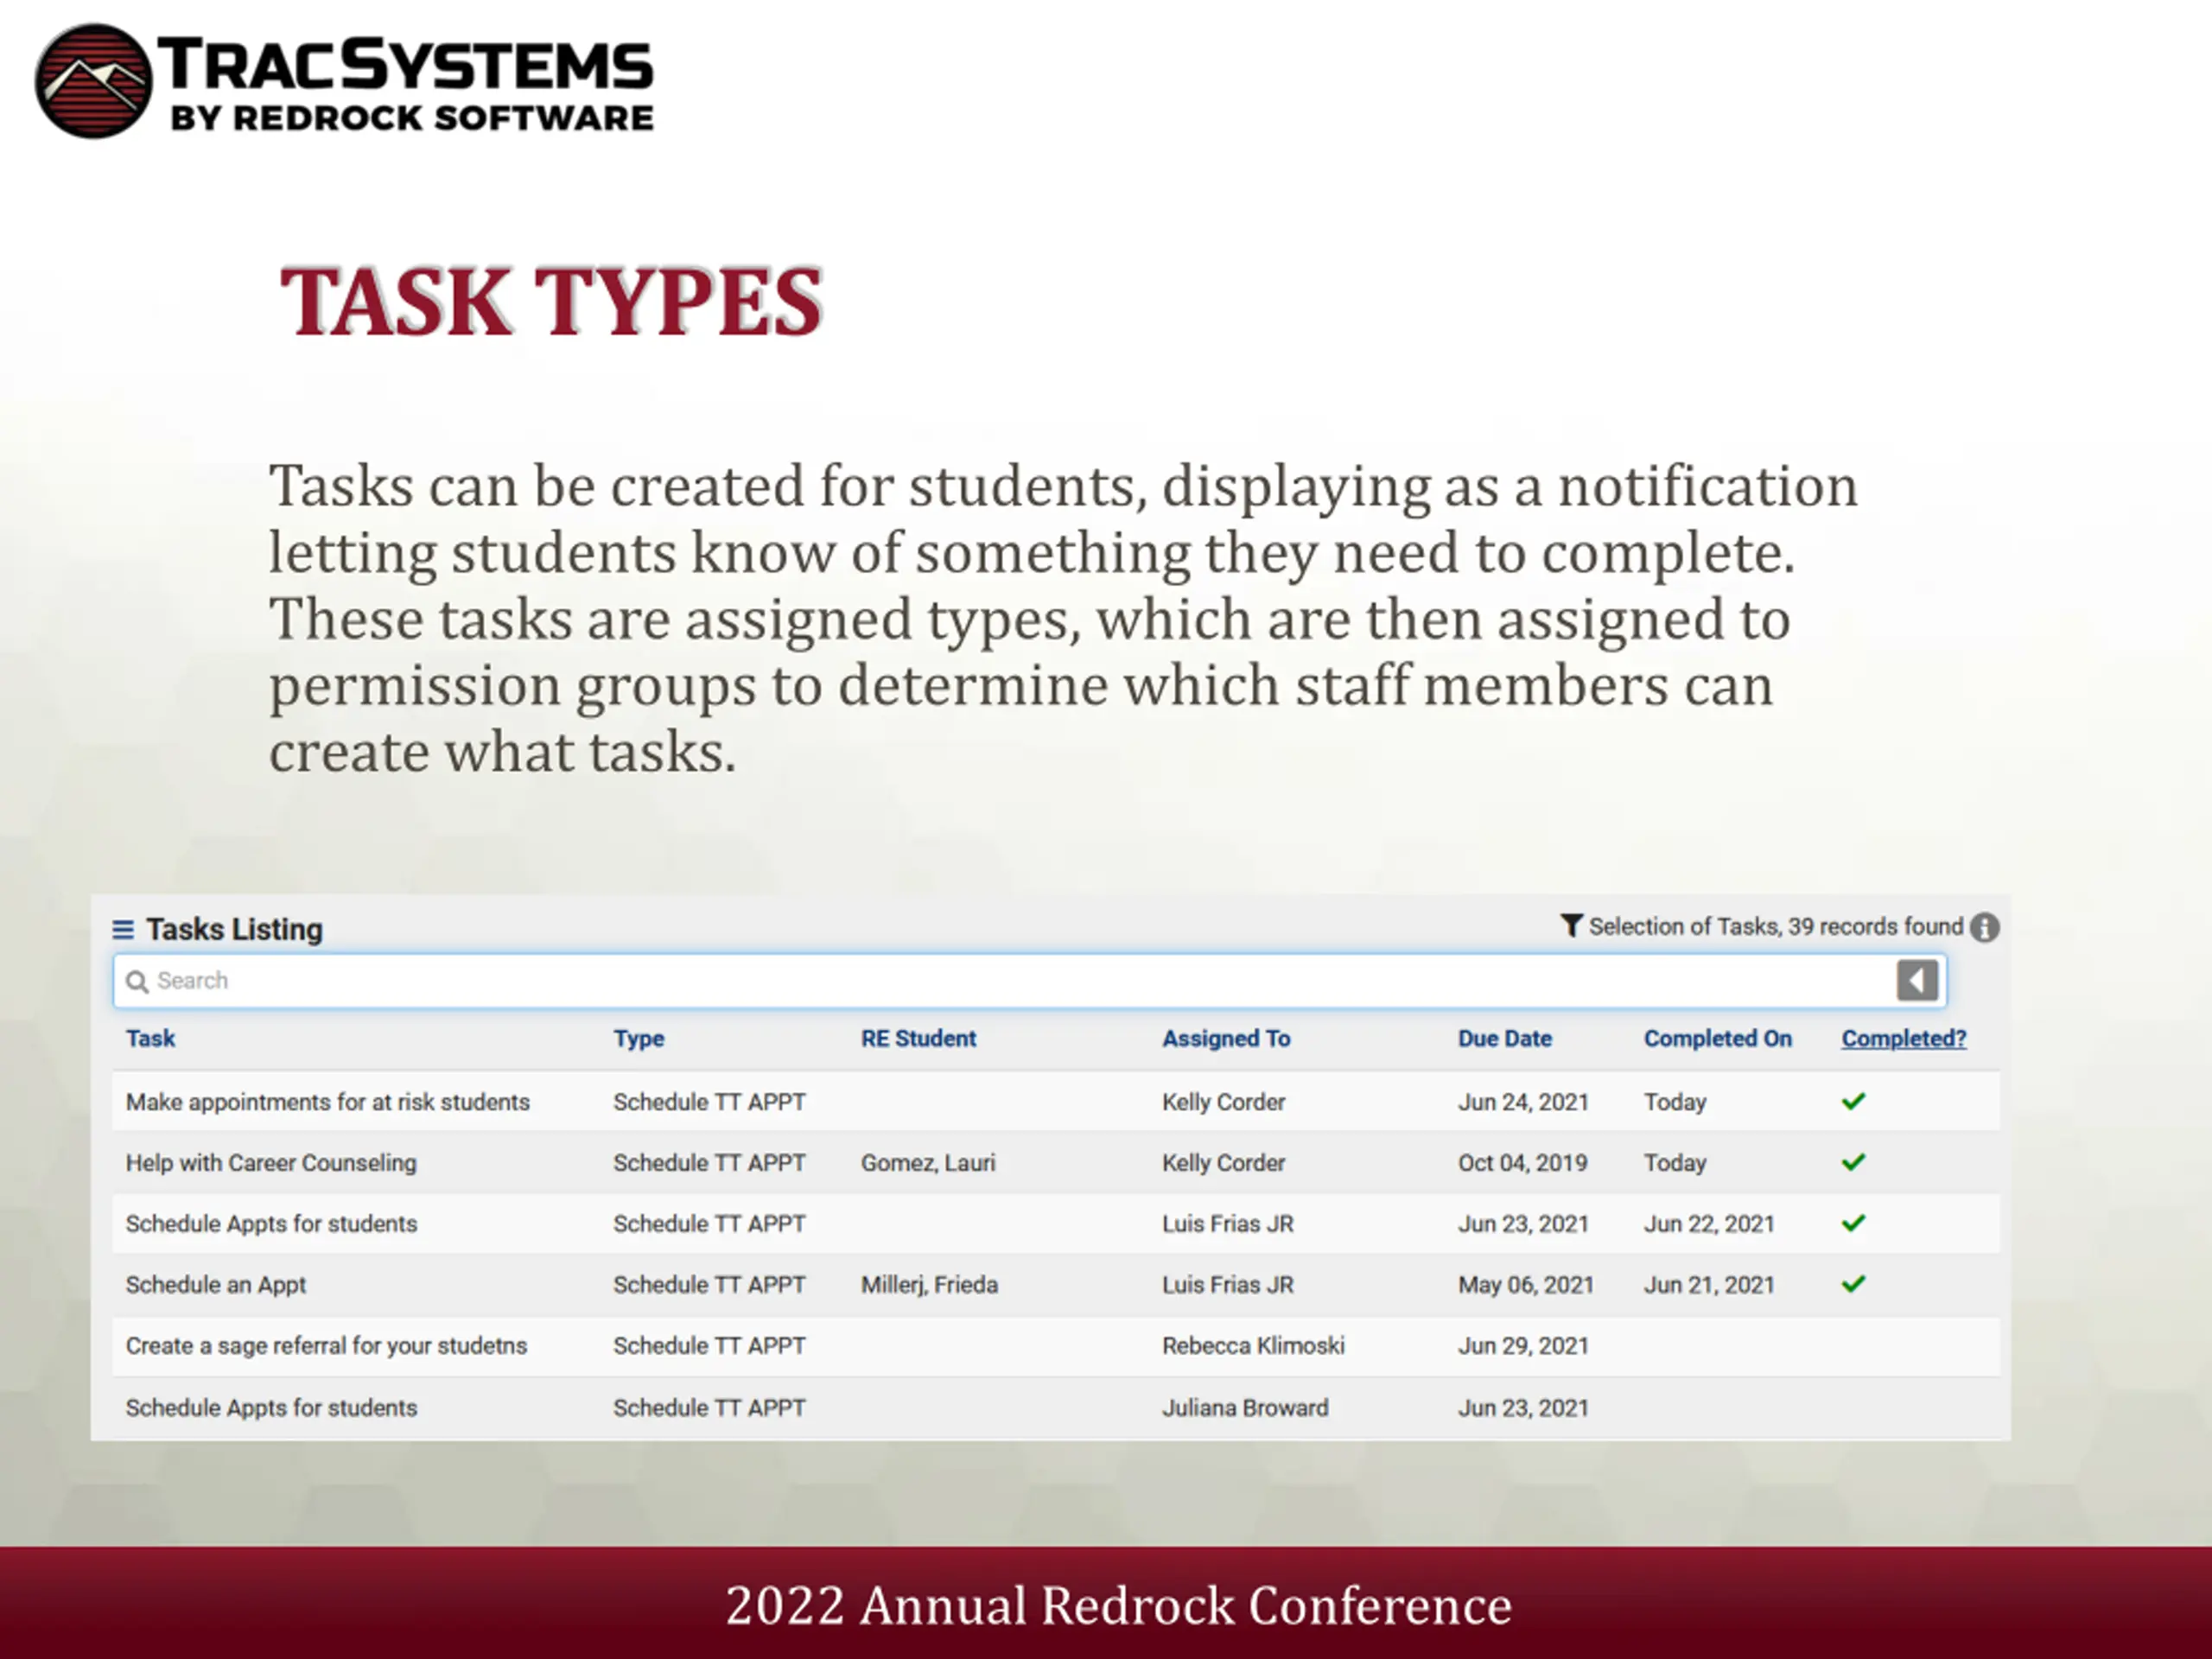Click the RE Student column header

[918, 1039]
